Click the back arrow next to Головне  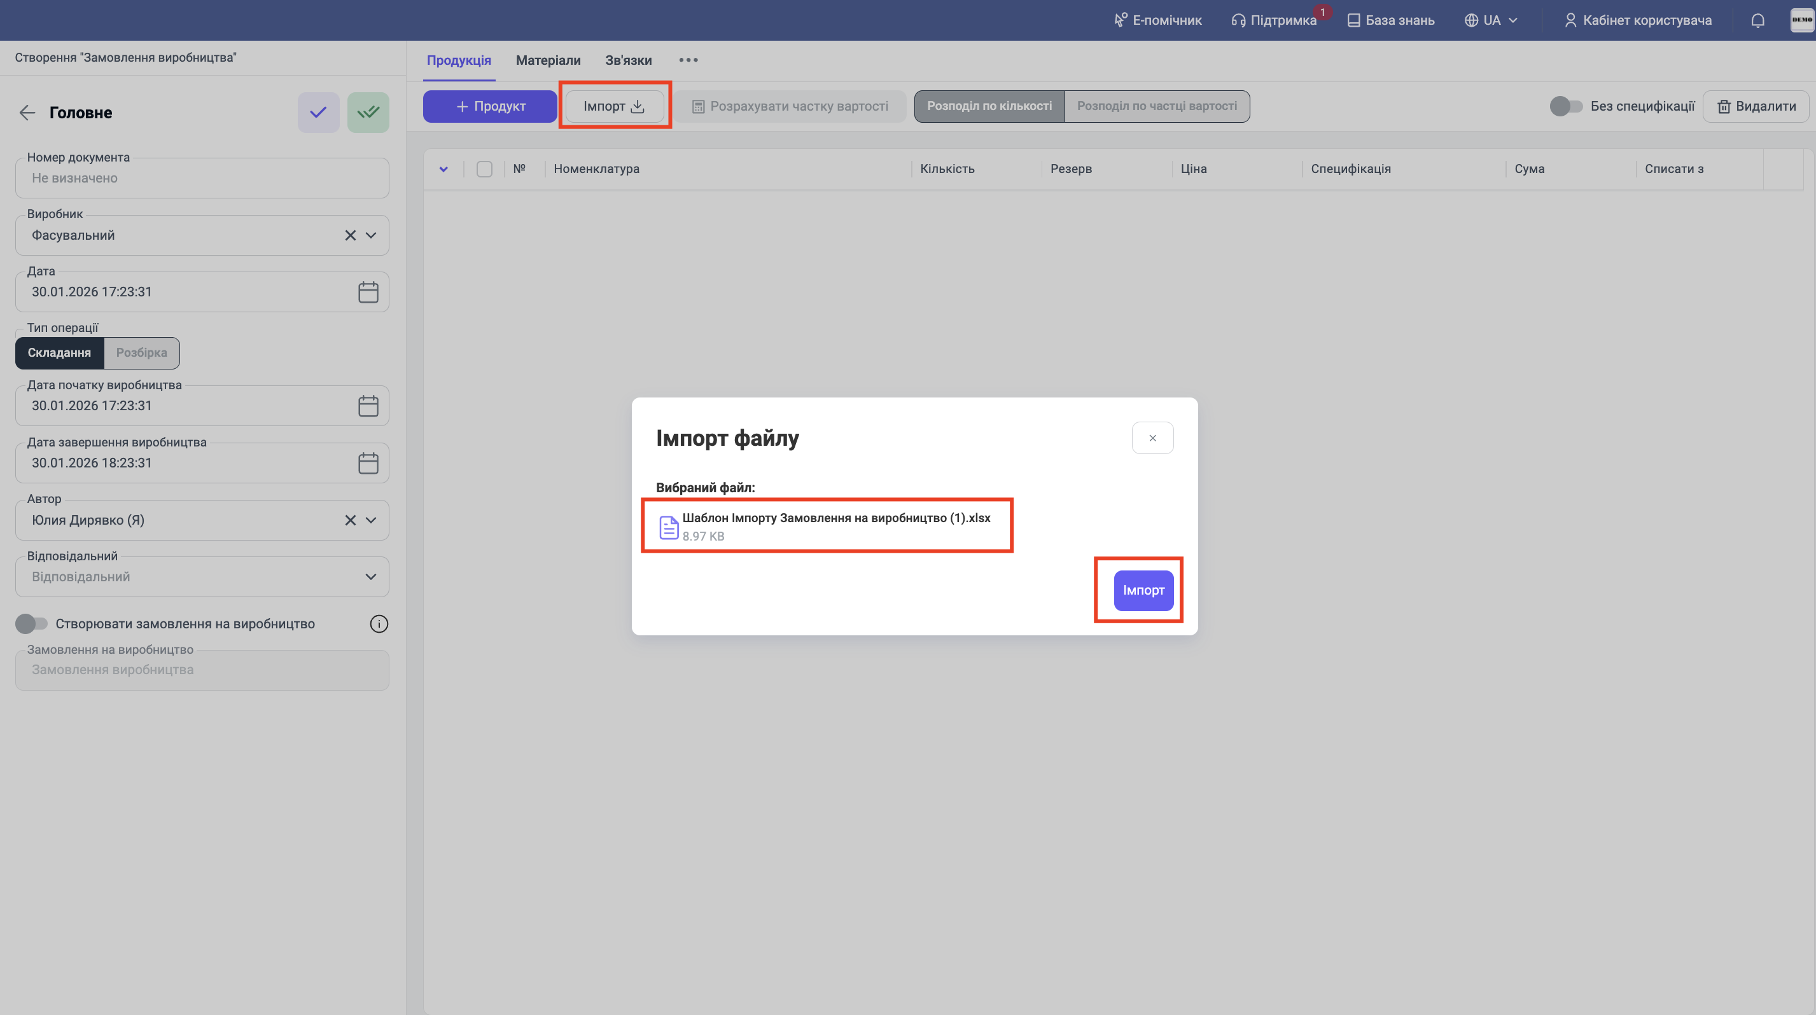point(27,113)
